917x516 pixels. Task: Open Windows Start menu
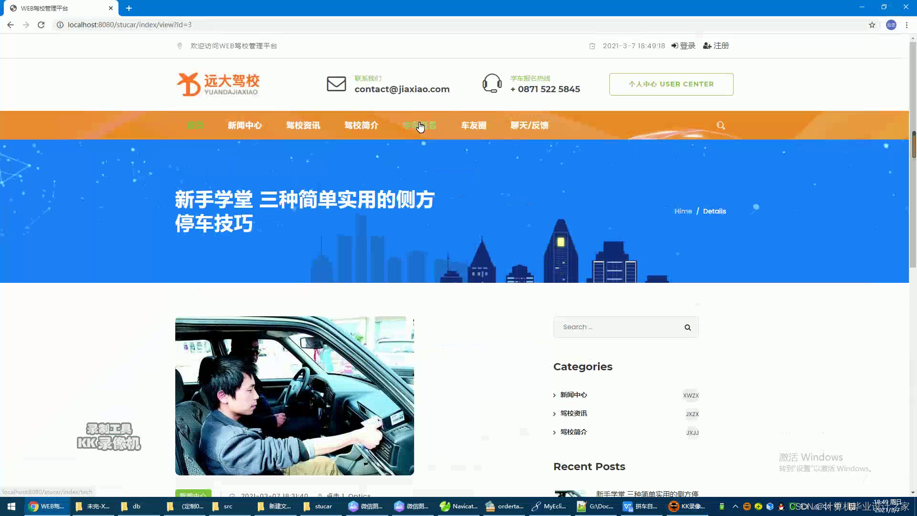[x=11, y=506]
